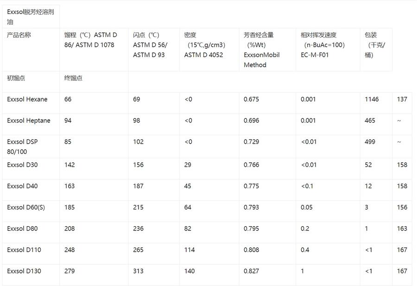Select the 馏程 ASTM D 86 header cell

(x=91, y=40)
